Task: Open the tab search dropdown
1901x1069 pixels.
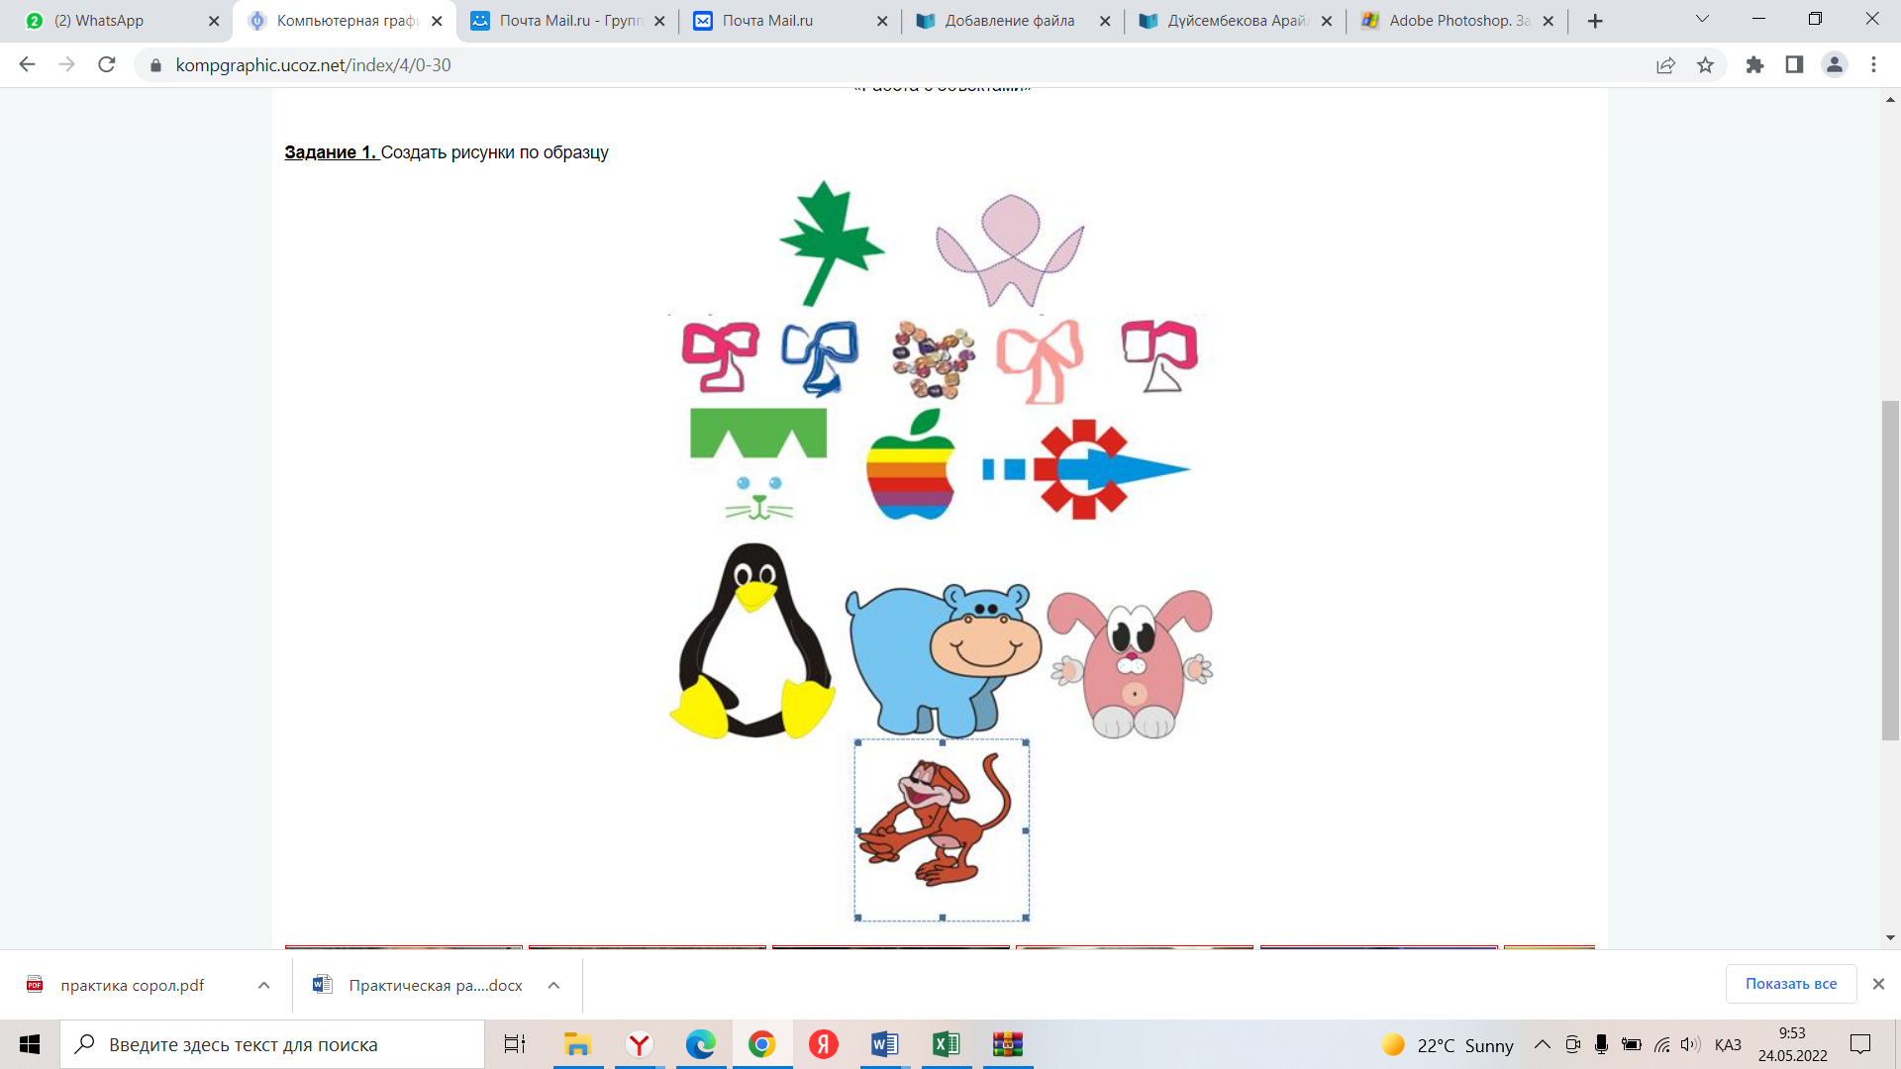Action: point(1702,20)
